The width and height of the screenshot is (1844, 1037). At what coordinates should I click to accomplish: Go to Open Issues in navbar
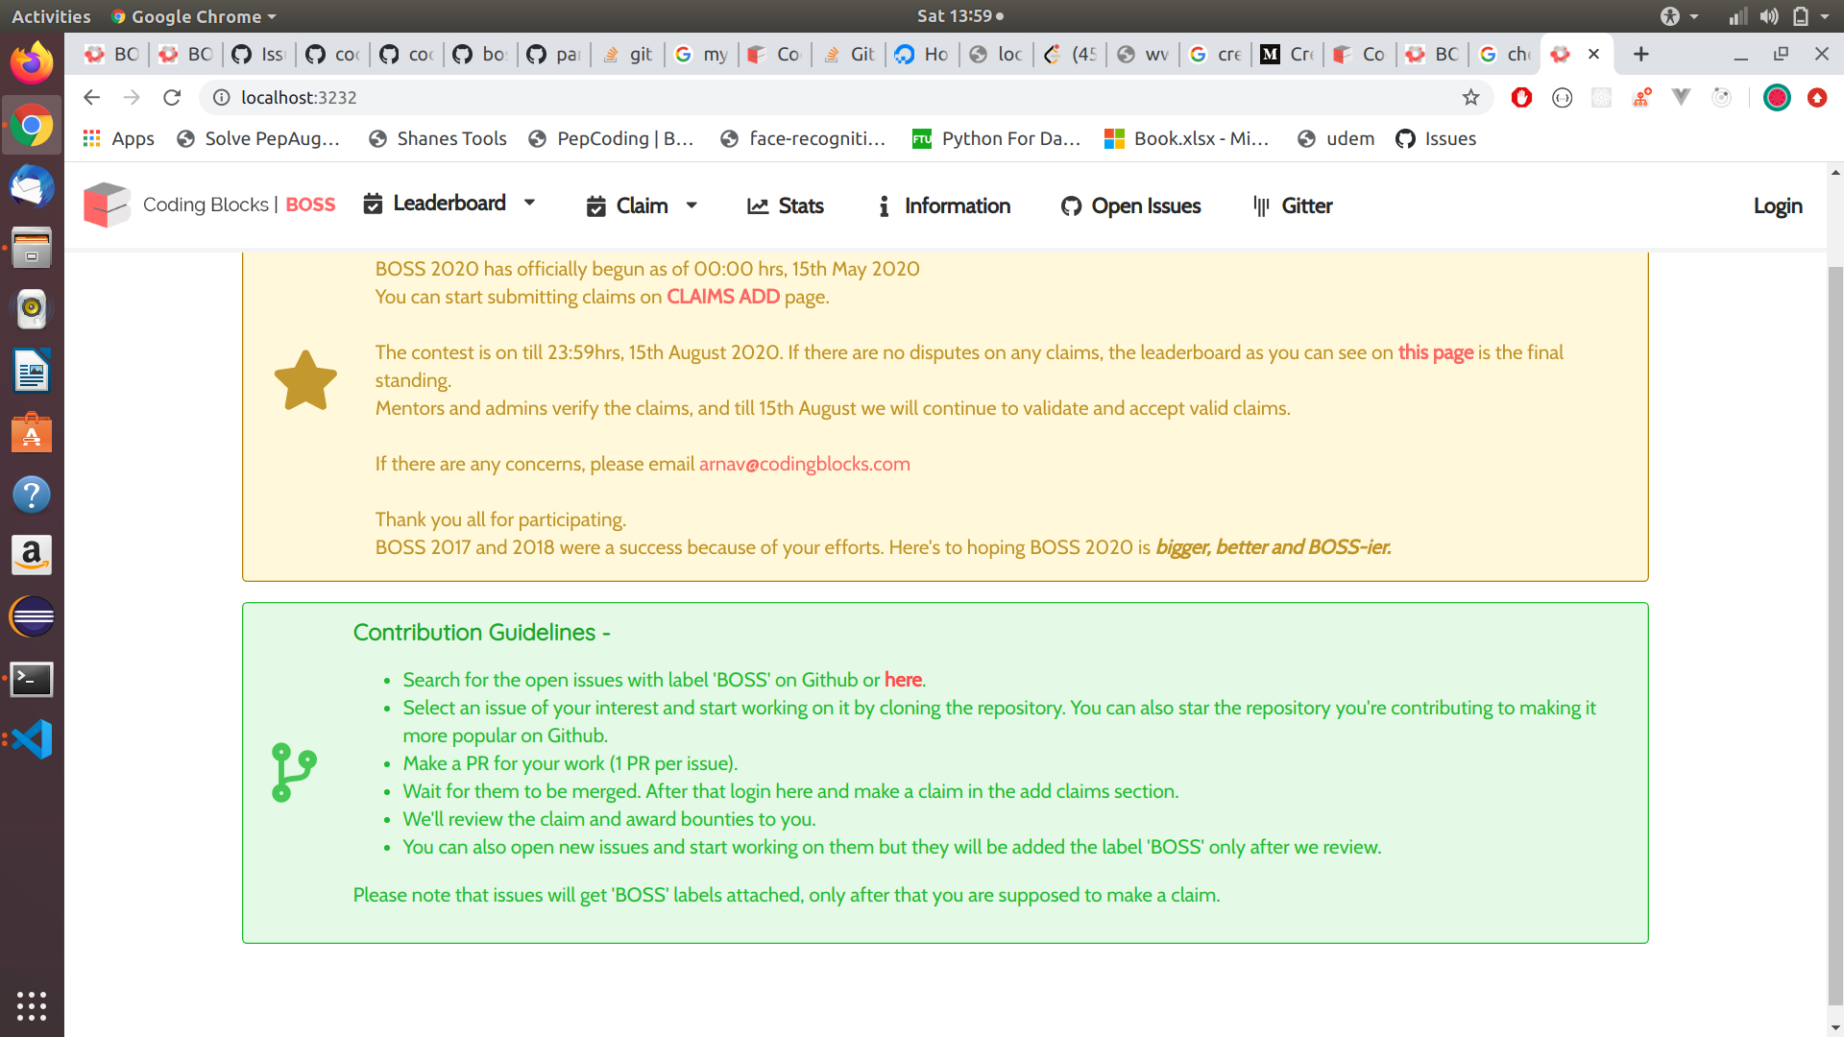click(x=1130, y=205)
